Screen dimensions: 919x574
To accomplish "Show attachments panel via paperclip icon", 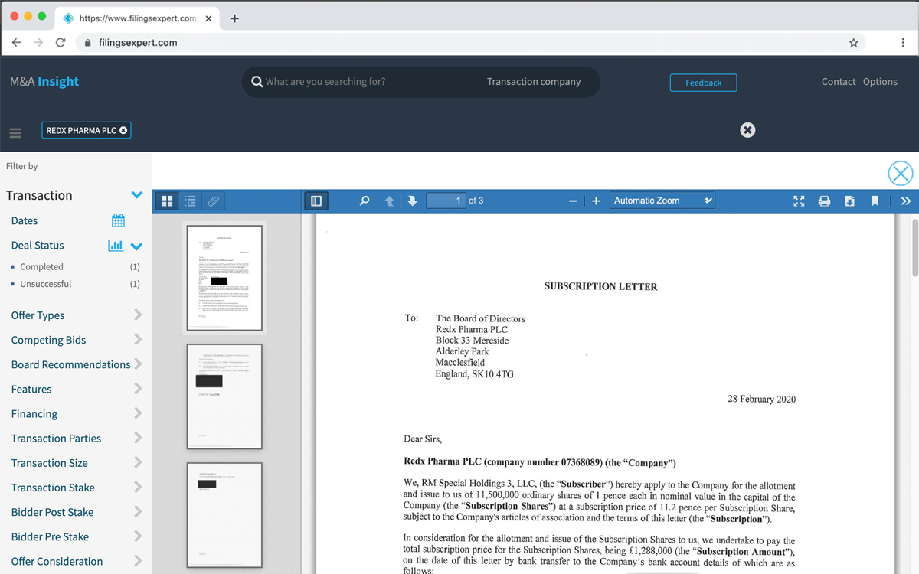I will (214, 201).
